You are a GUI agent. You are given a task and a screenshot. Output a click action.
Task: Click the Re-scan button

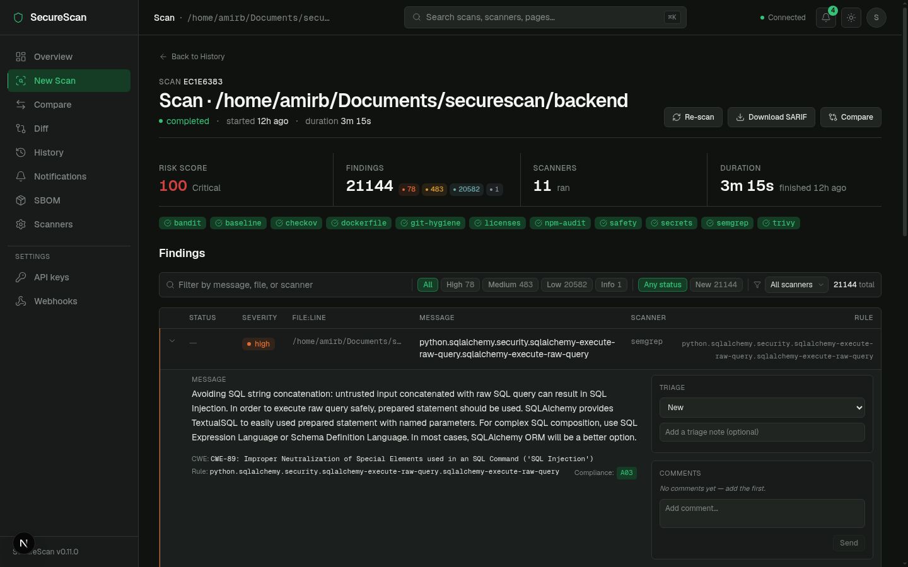click(x=693, y=117)
